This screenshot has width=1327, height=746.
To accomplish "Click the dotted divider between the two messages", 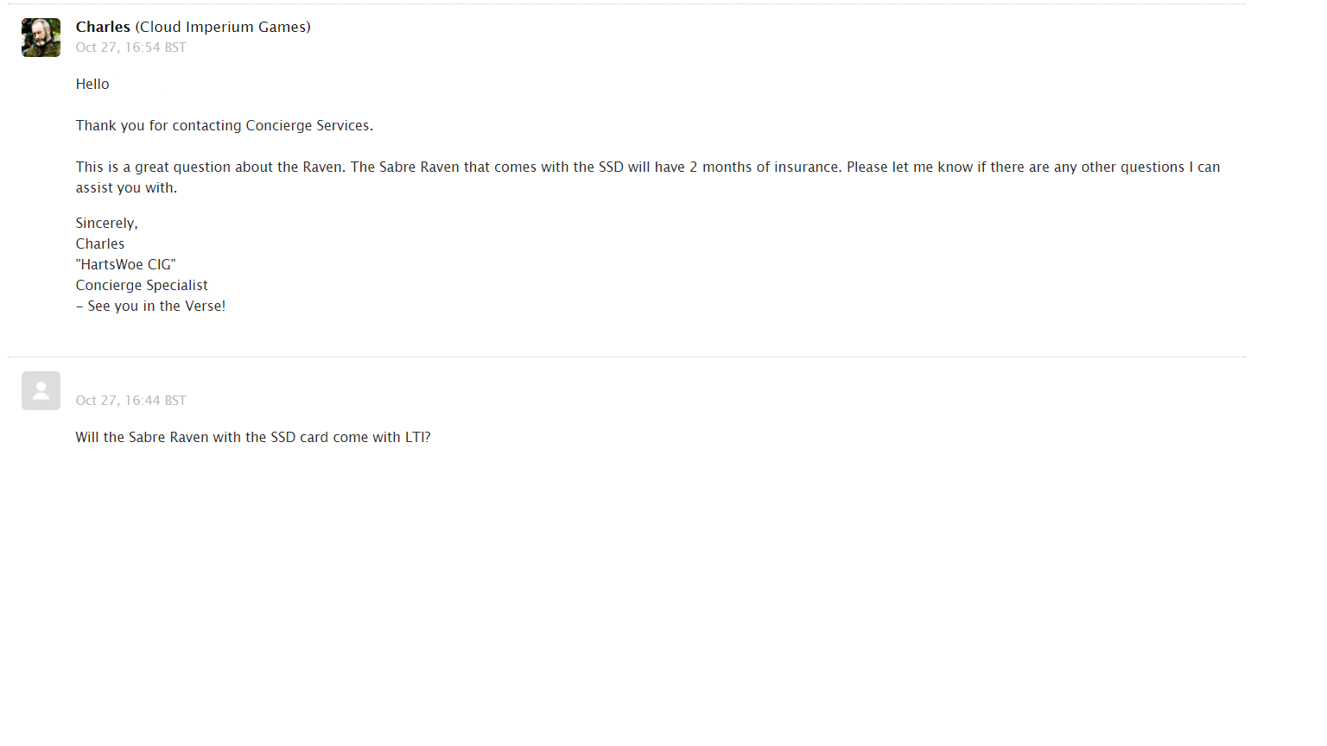I will coord(626,357).
